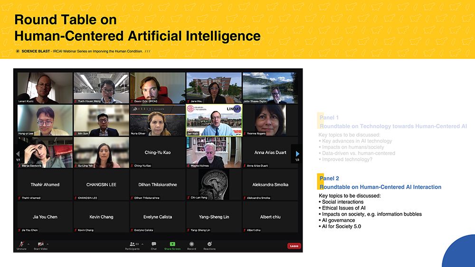
Task: Open the Chat panel
Action: [x=153, y=244]
